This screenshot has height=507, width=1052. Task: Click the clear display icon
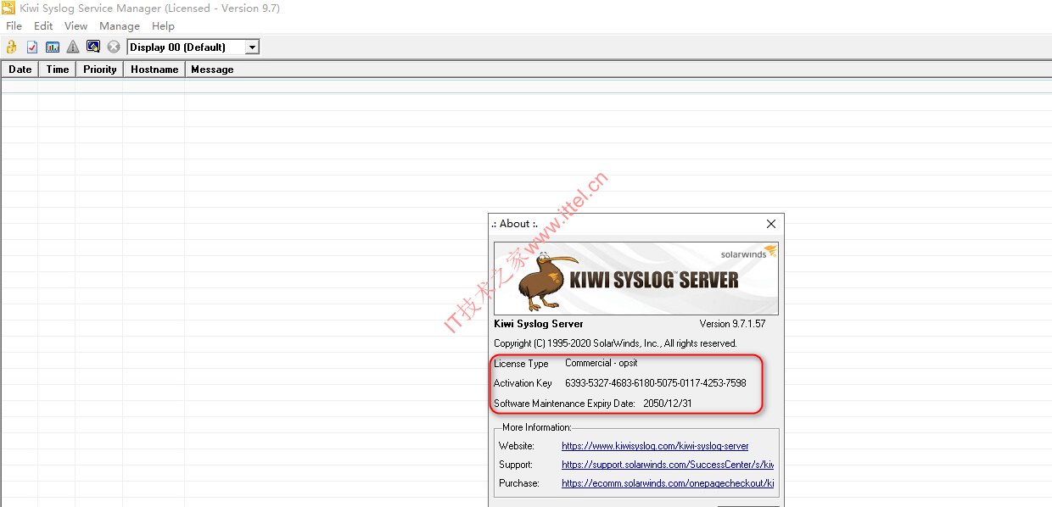coord(93,47)
